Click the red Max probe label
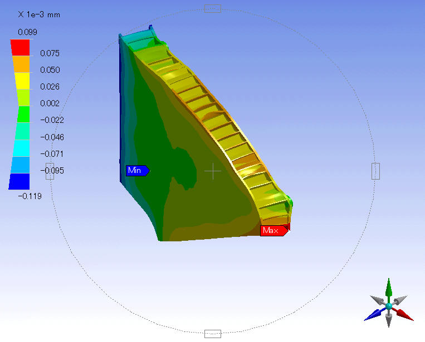 tap(274, 231)
